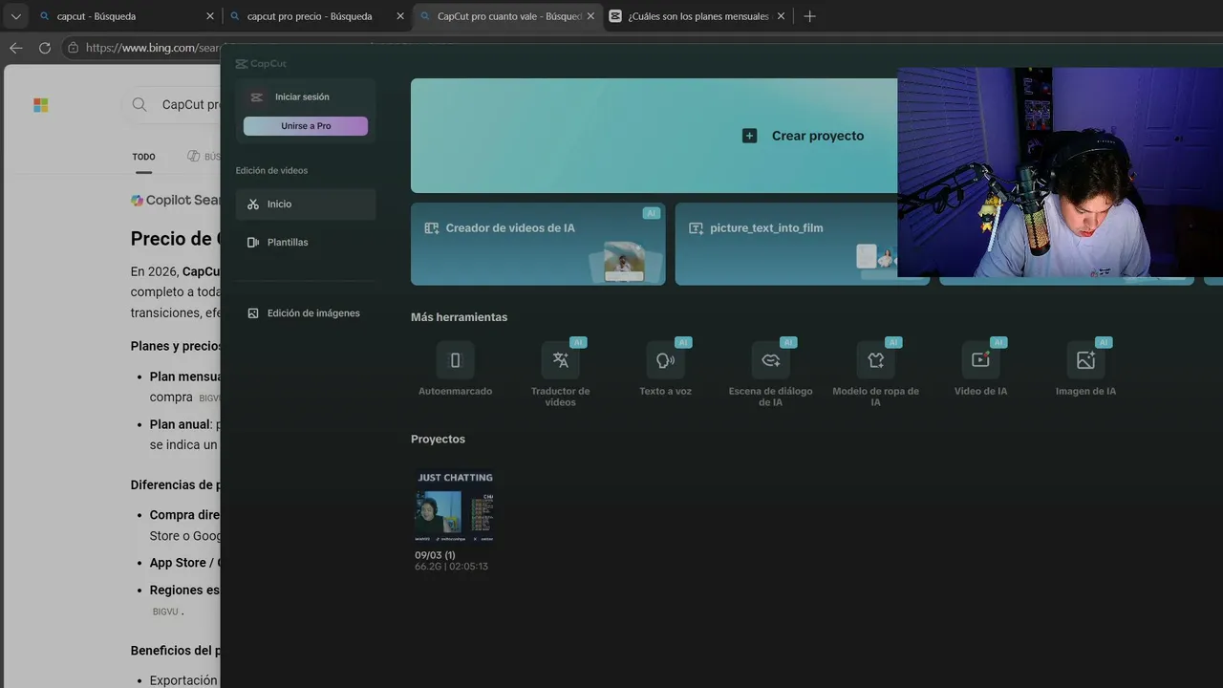Viewport: 1223px width, 688px height.
Task: Click the Unirse a Pro button
Action: (x=306, y=126)
